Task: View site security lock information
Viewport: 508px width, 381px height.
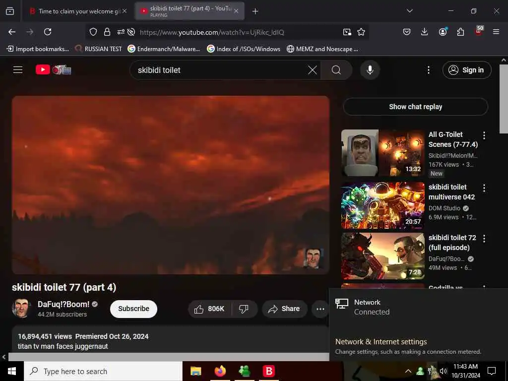Action: point(107,32)
